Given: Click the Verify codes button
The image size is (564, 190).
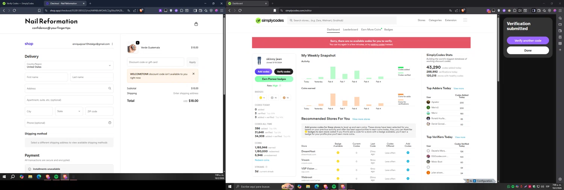Looking at the screenshot, I should 284,72.
